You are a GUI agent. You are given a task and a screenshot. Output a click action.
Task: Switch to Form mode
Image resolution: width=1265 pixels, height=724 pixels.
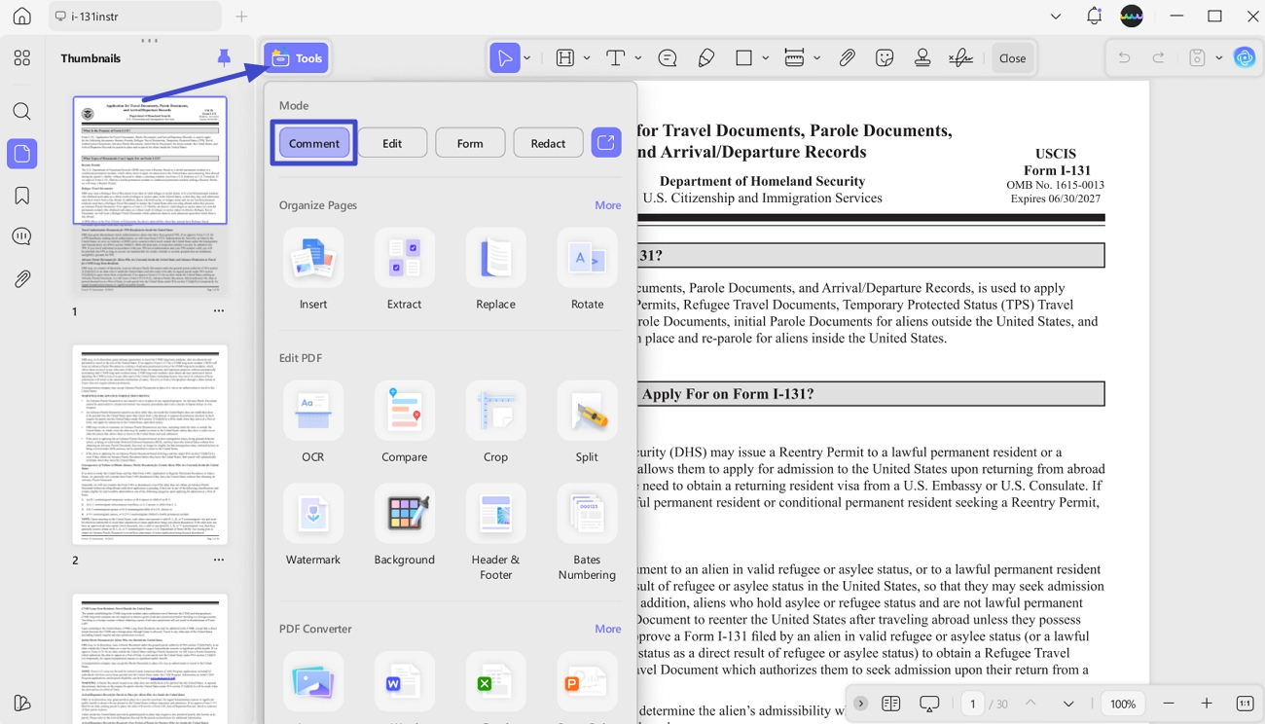[x=470, y=143]
